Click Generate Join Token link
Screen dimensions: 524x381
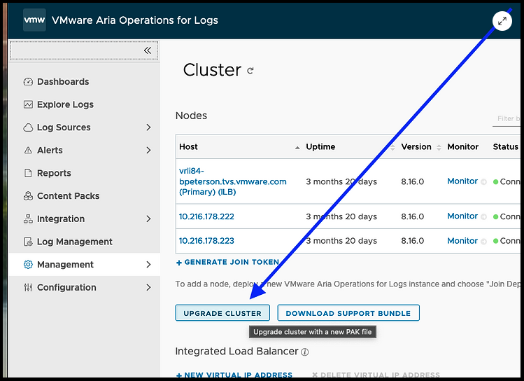click(232, 262)
